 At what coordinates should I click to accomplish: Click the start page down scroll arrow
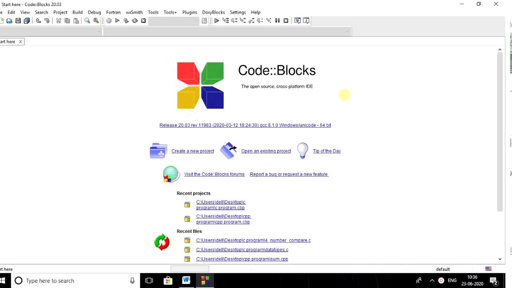pos(500,259)
